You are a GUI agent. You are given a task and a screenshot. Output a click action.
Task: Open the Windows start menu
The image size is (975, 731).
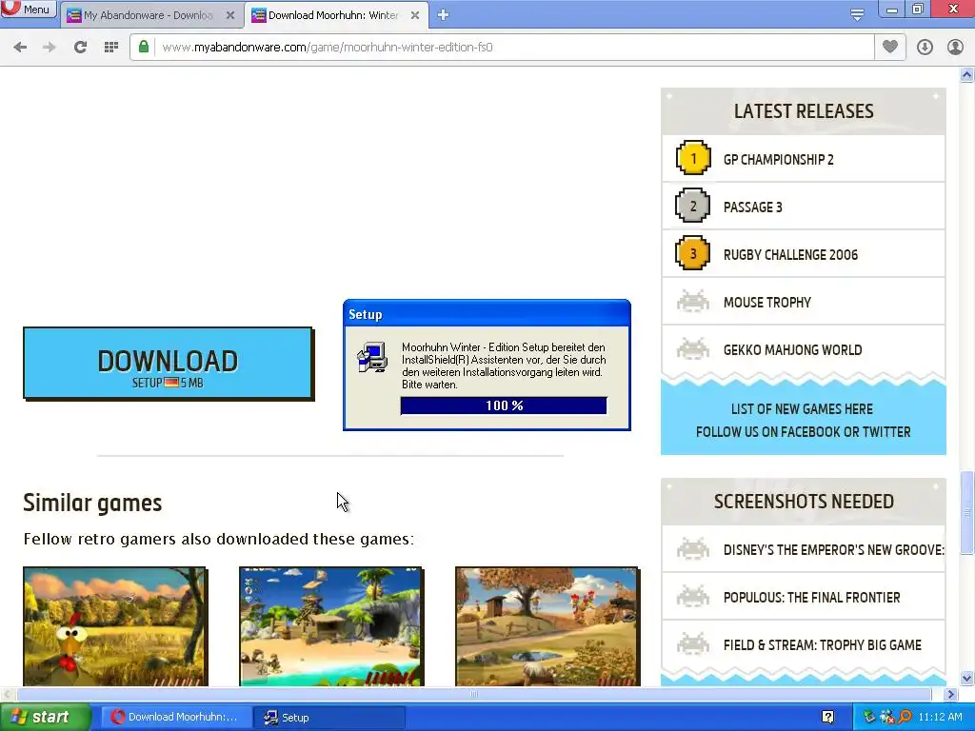click(45, 718)
